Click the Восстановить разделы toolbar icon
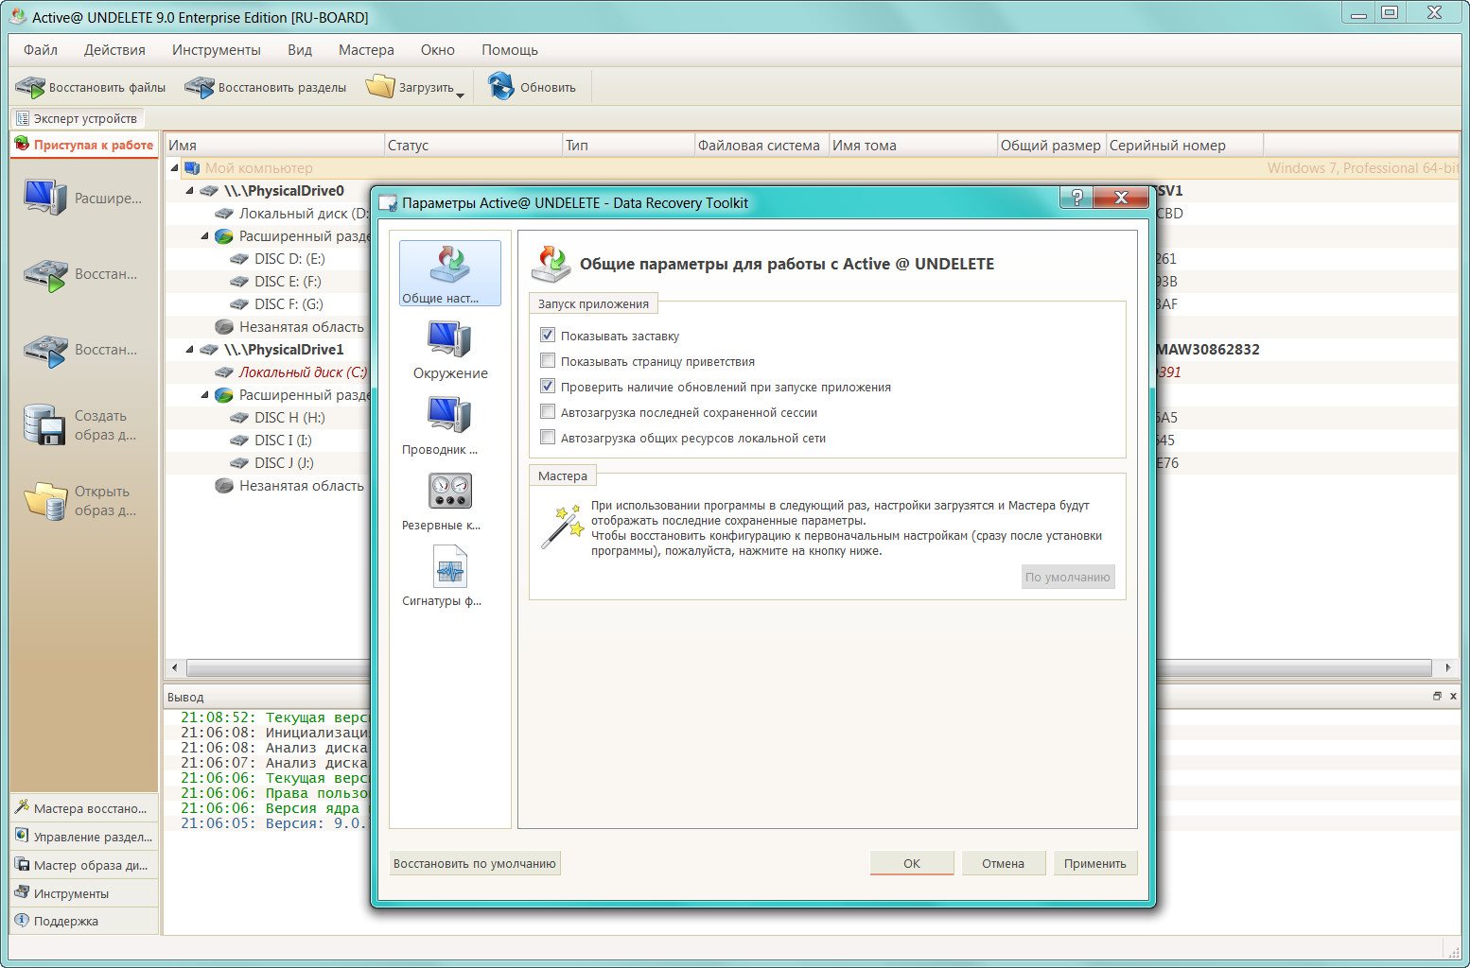The image size is (1470, 968). point(200,87)
